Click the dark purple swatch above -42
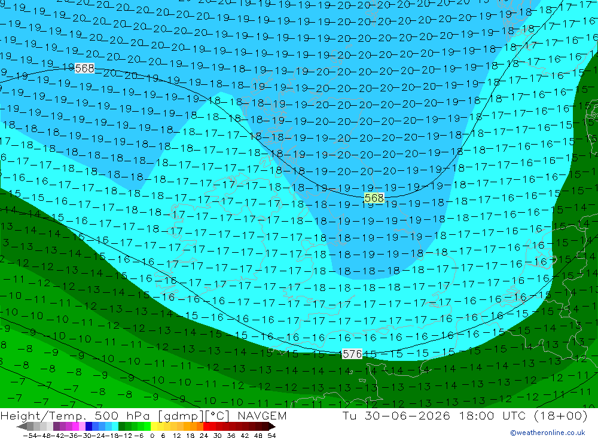This screenshot has width=598, height=438. coord(56,427)
